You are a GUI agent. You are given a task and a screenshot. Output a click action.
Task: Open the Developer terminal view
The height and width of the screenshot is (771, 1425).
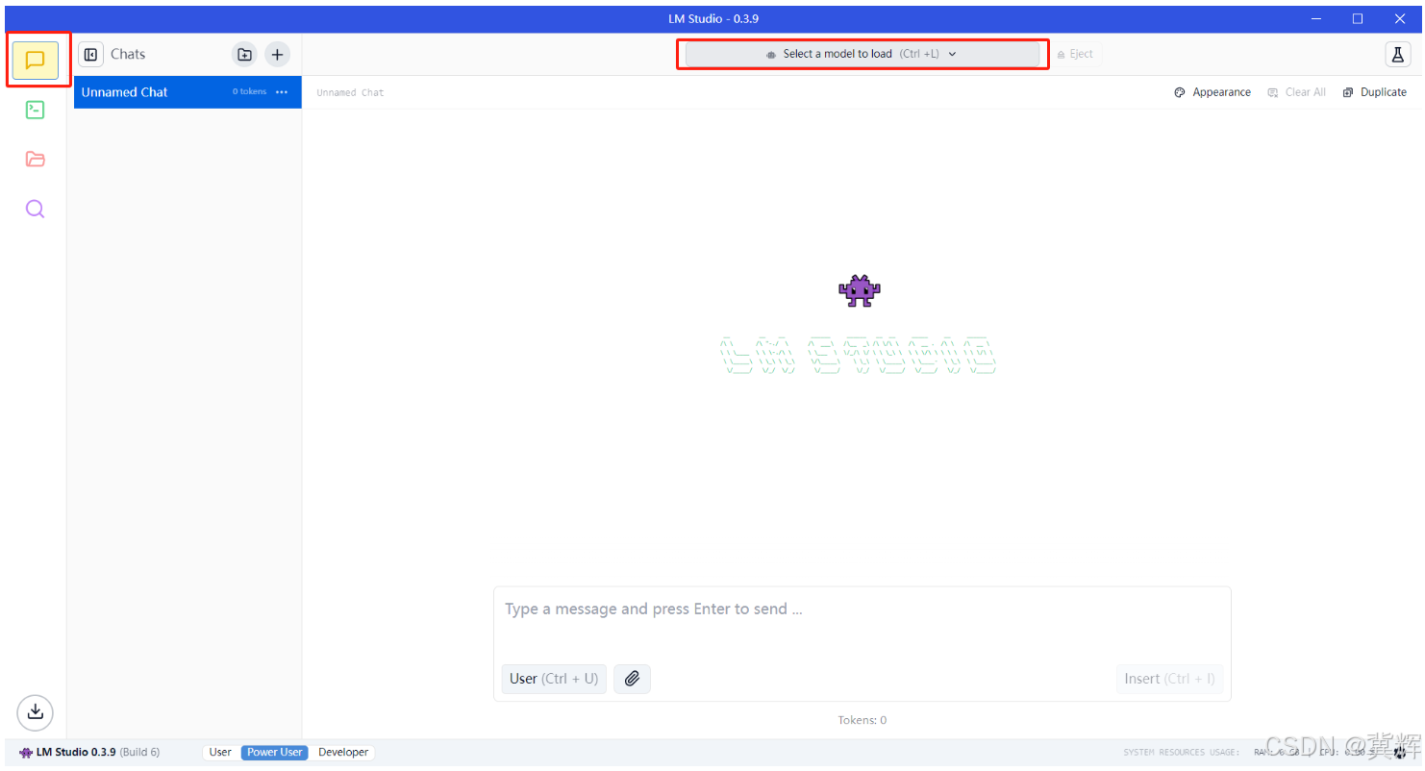pos(36,110)
